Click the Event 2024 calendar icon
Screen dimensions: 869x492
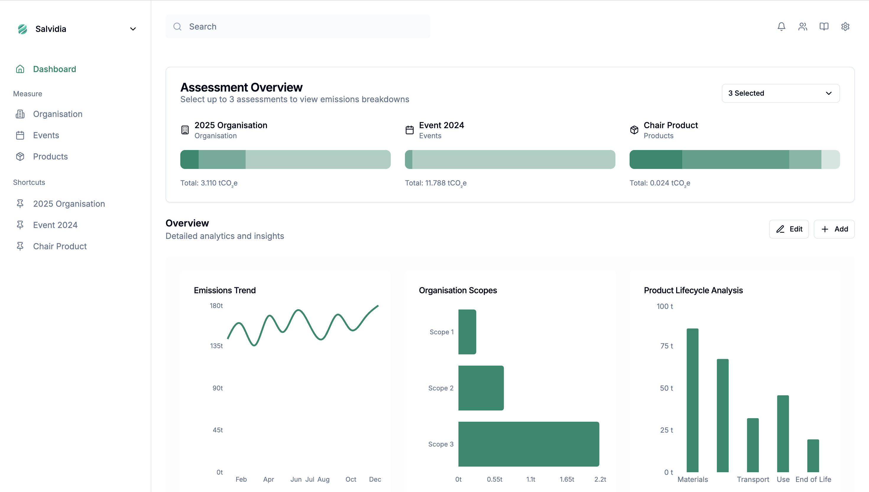click(409, 130)
